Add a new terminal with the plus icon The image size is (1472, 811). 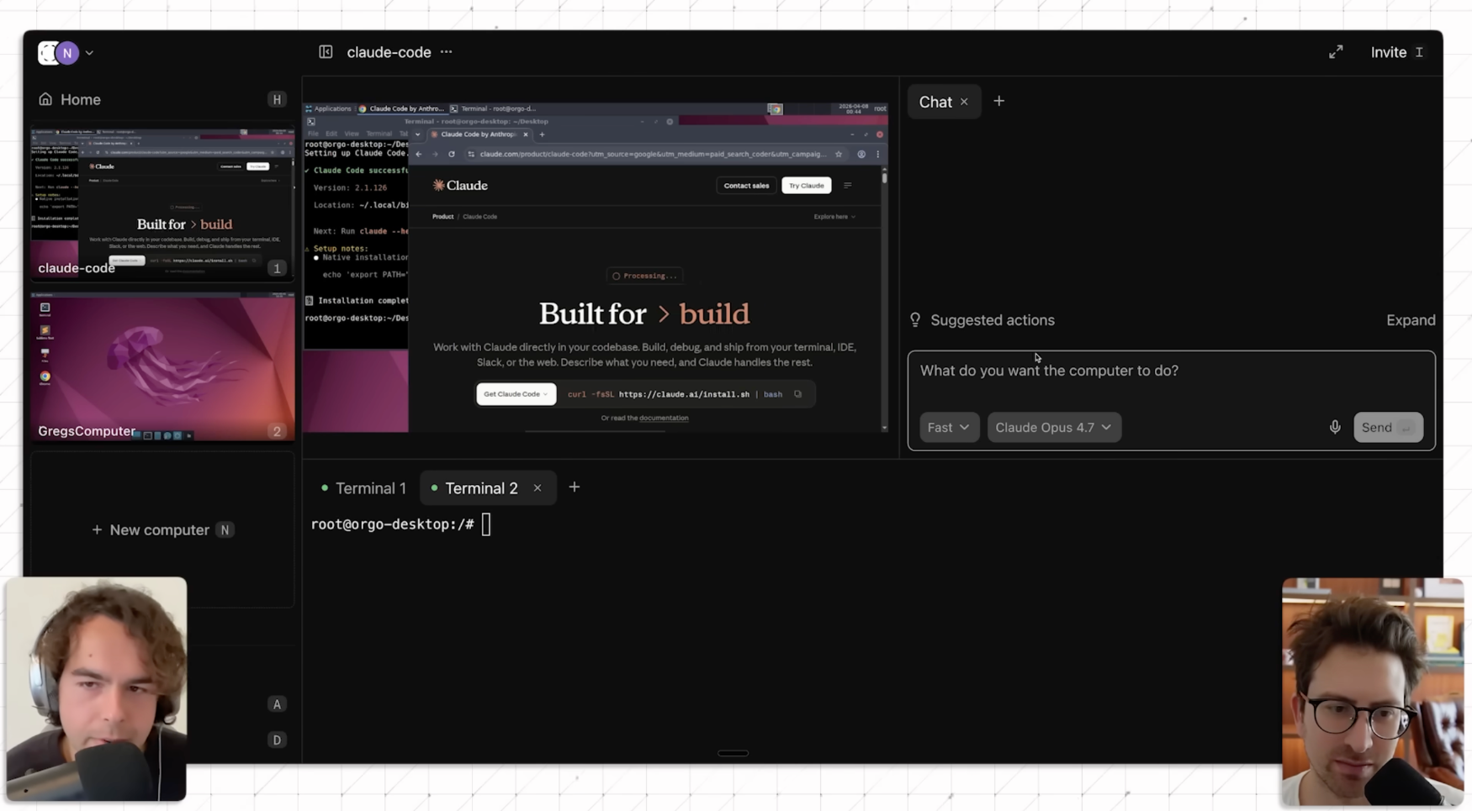tap(575, 487)
